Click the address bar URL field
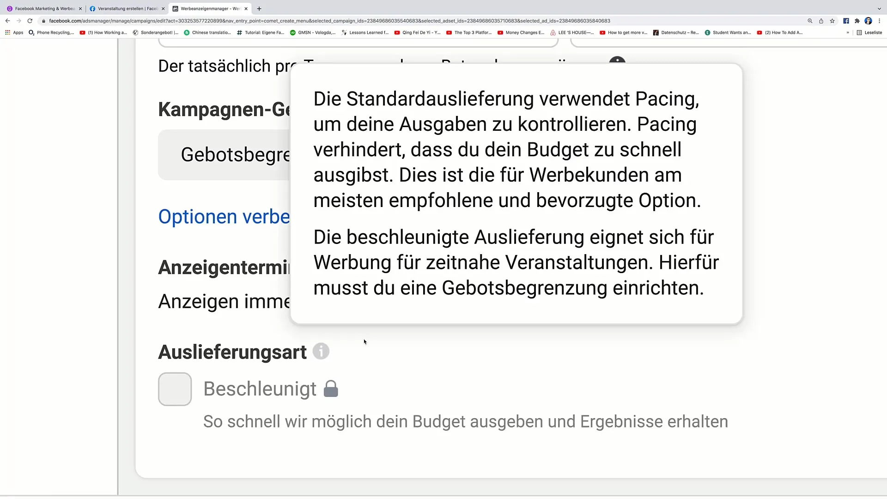 click(x=329, y=21)
